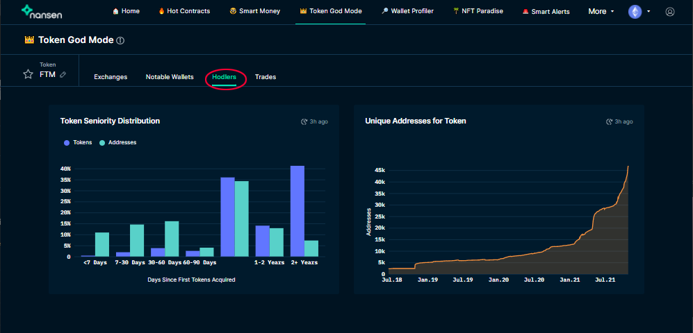Switch to the Notable Wallets tab
This screenshot has height=333, width=693.
pos(170,77)
